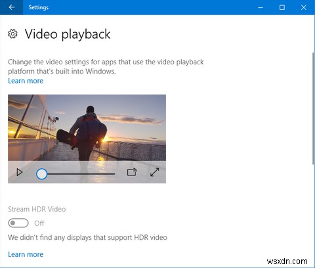Click the Video playback heading text
This screenshot has width=315, height=268.
[x=68, y=34]
